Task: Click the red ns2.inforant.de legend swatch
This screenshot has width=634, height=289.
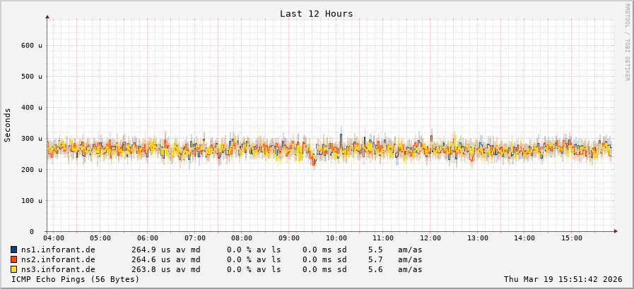Action: (x=14, y=259)
